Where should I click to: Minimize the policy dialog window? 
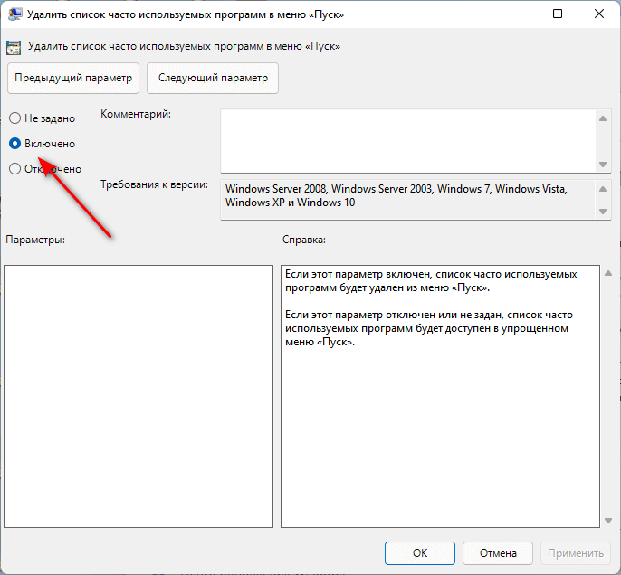pos(516,14)
